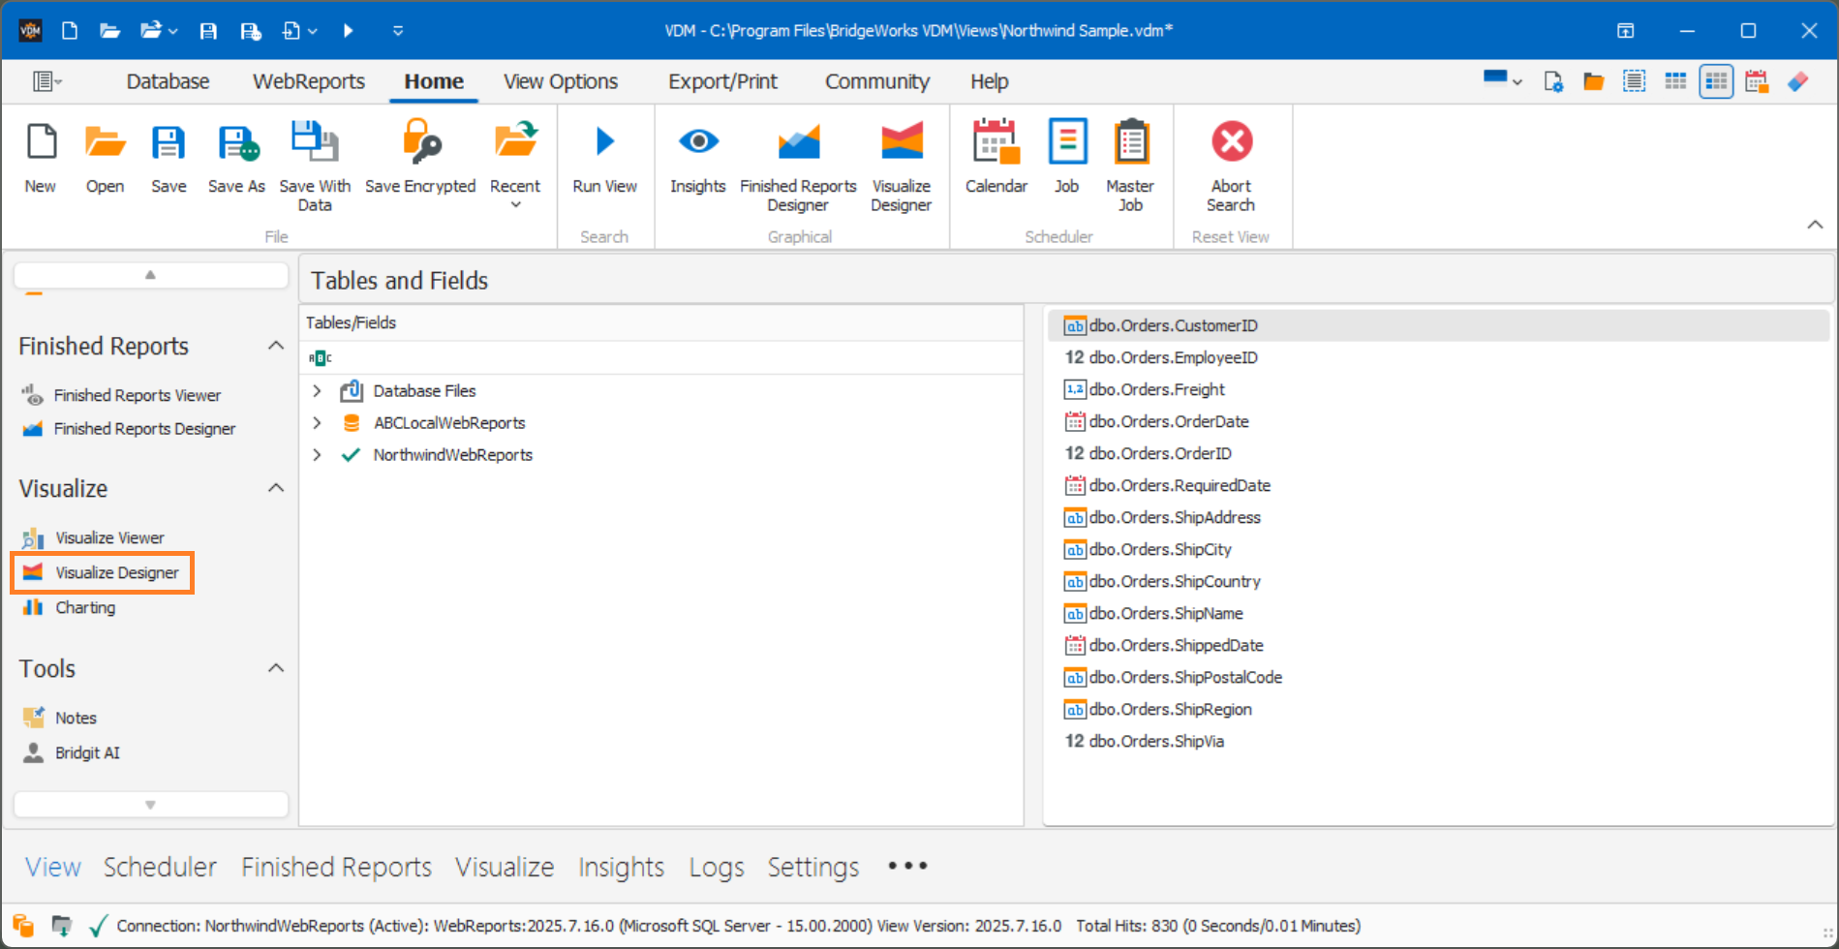
Task: Open Bridgit AI from the Tools section
Action: pos(87,752)
